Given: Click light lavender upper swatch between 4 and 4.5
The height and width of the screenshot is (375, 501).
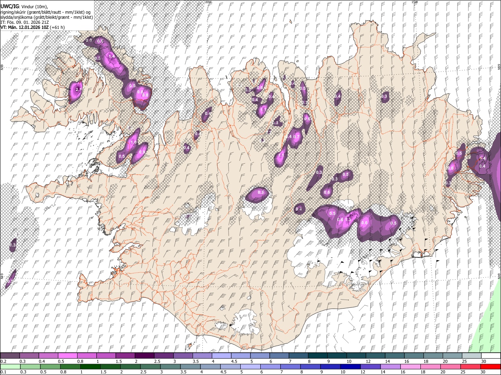Looking at the screenshot, I should [221, 356].
